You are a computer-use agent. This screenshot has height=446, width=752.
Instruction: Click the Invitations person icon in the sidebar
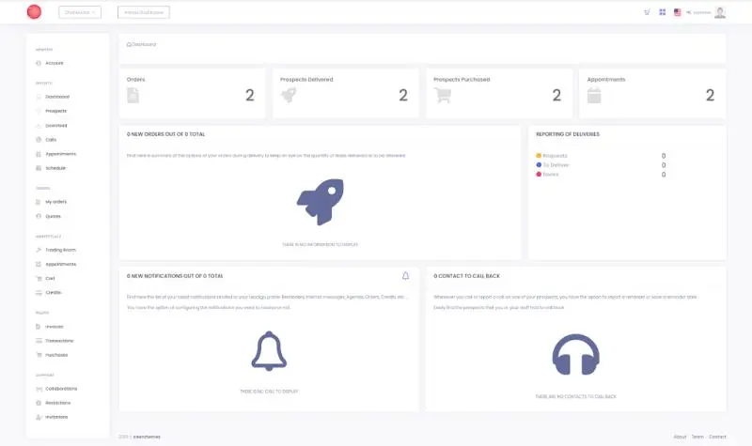pos(39,417)
